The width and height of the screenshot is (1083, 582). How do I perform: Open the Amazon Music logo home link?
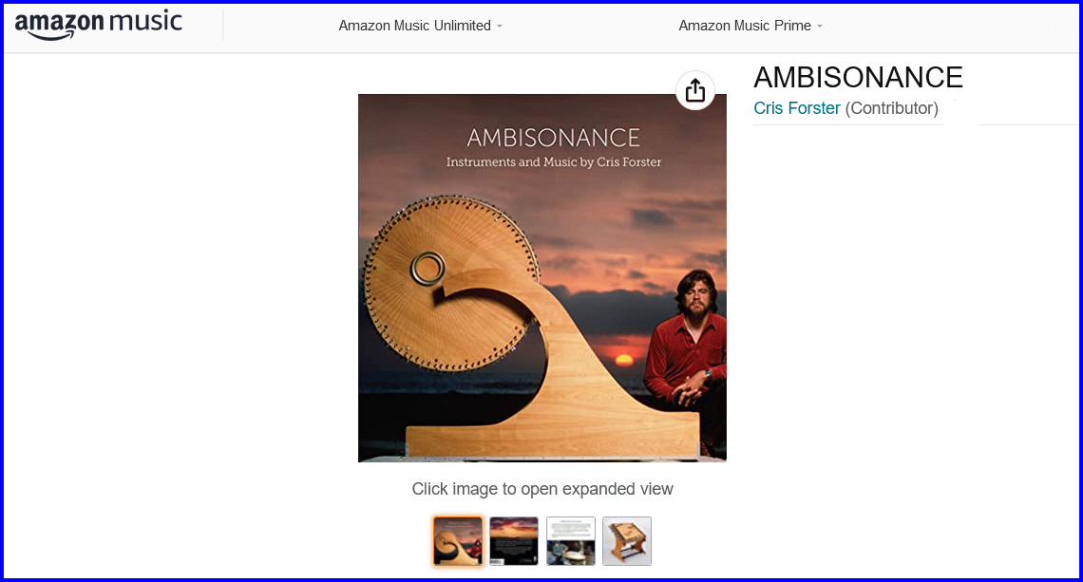coord(99,25)
